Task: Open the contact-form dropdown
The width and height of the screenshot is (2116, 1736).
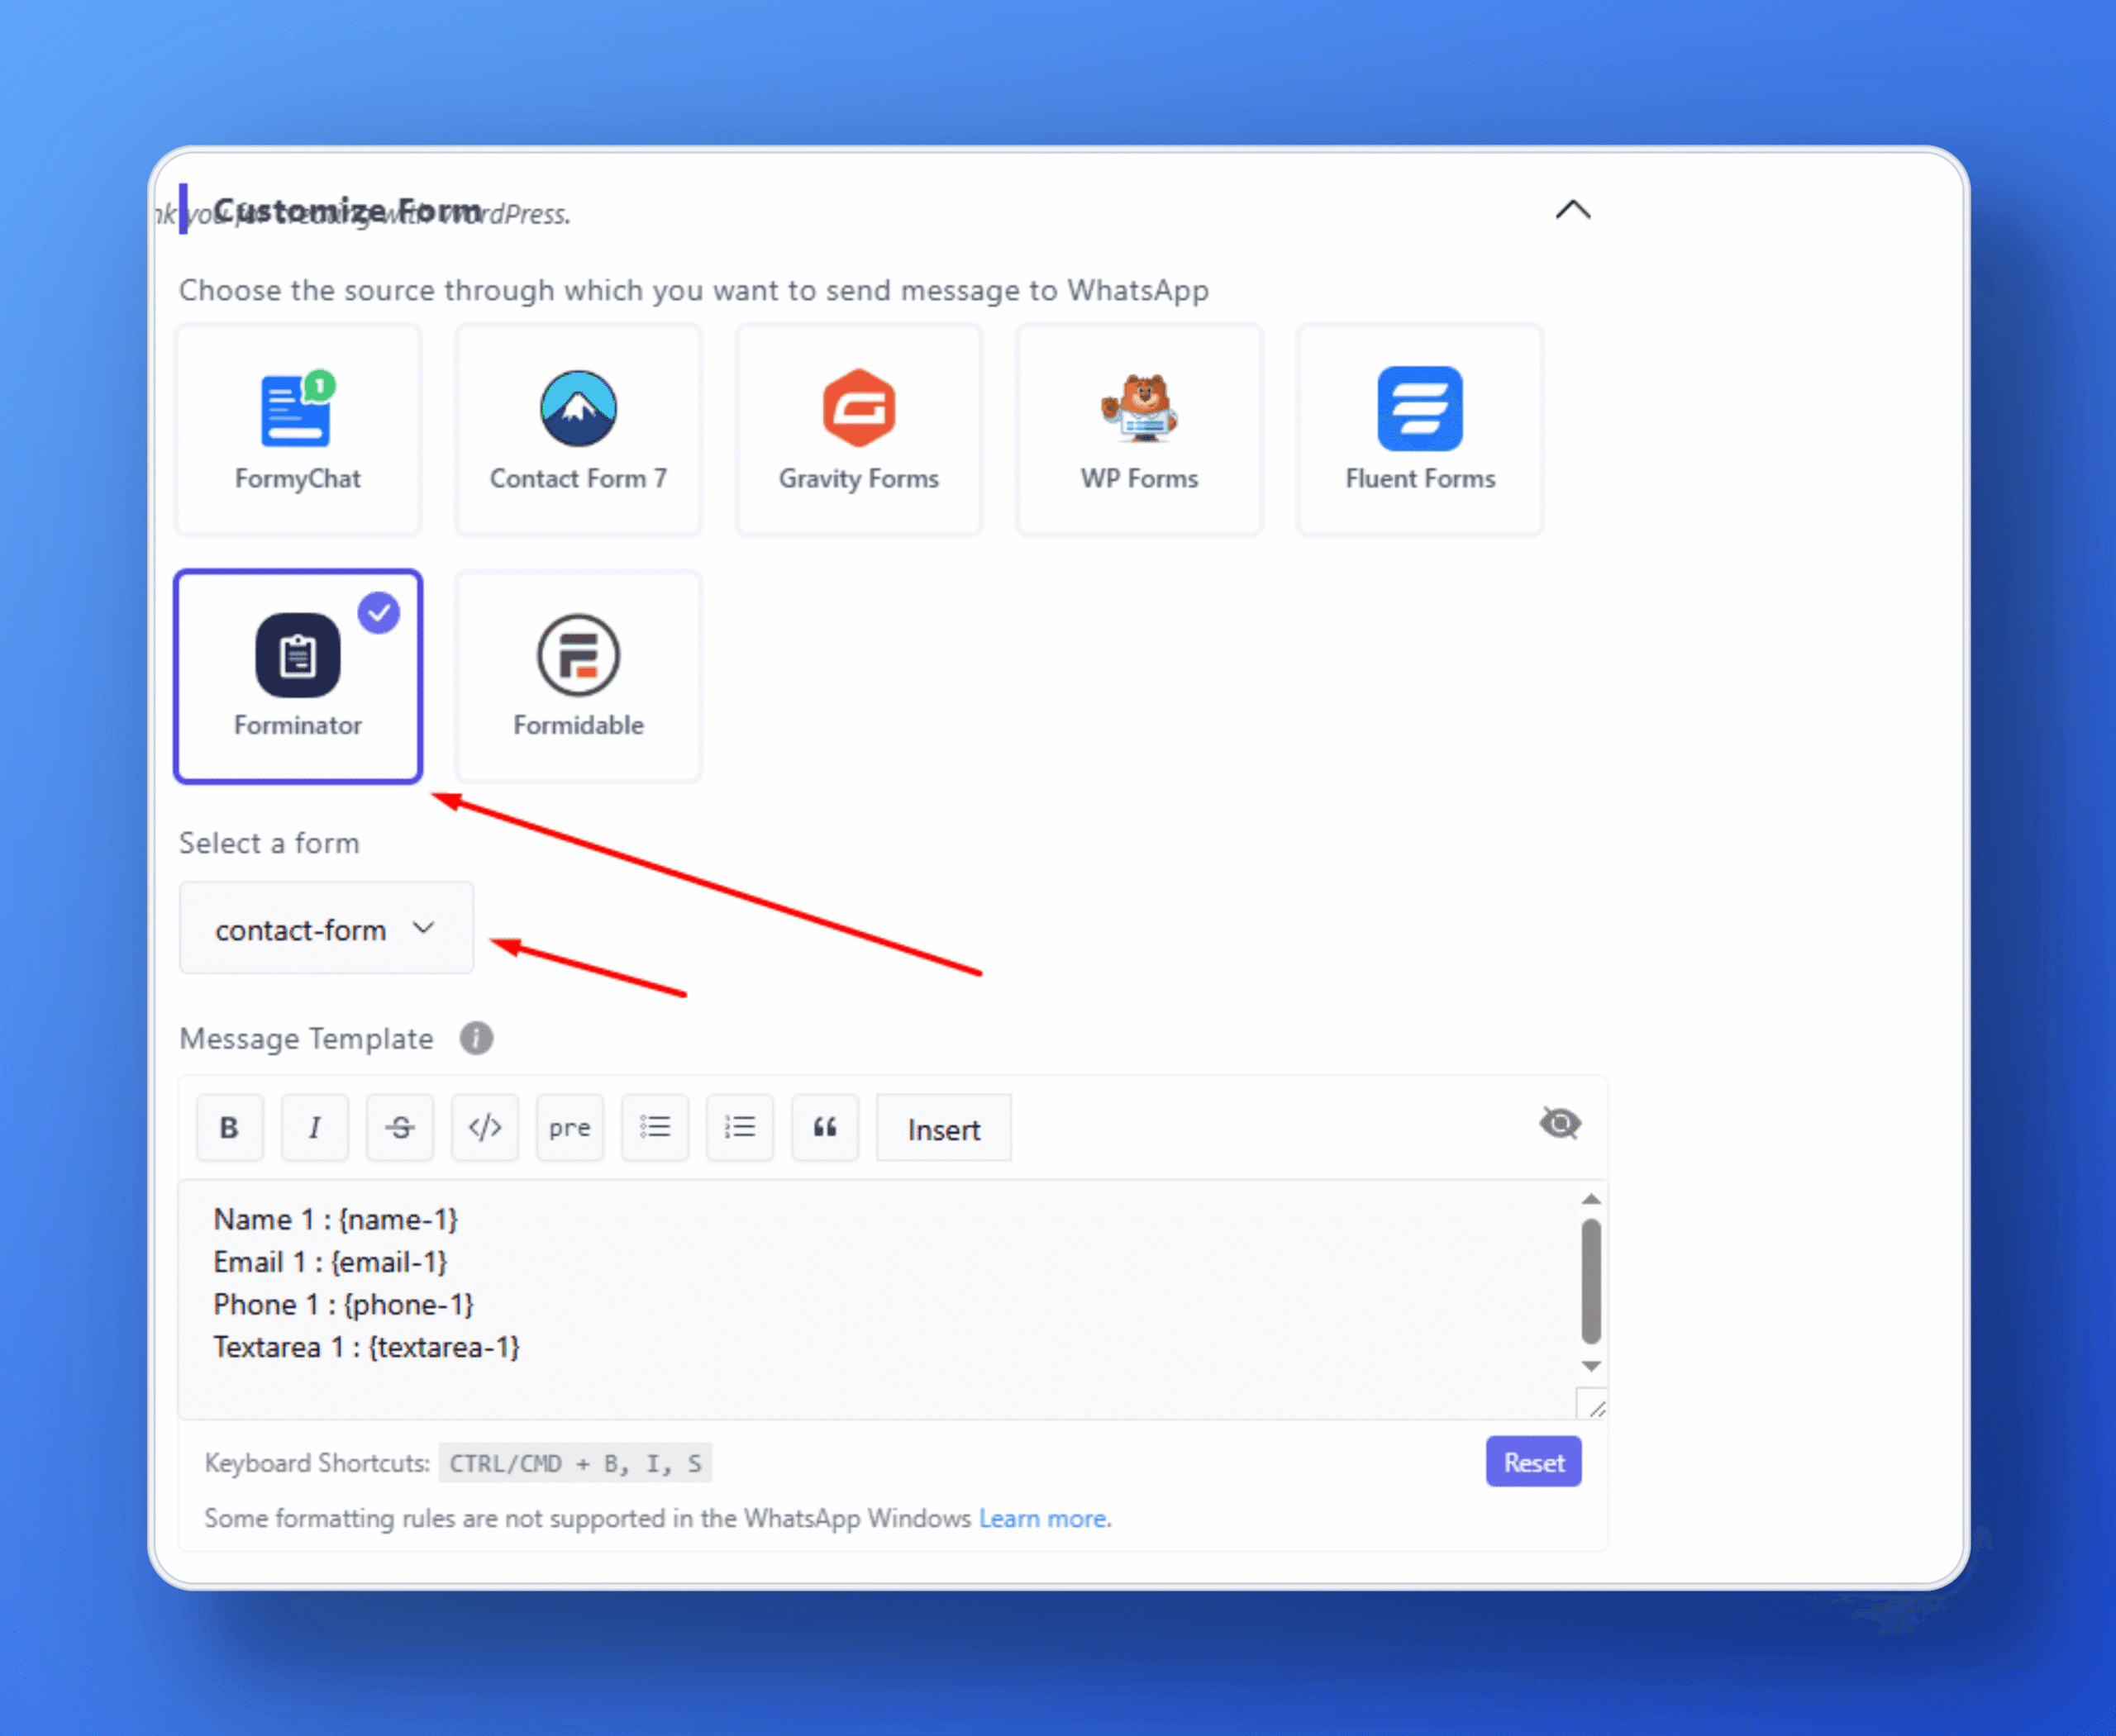Action: [326, 928]
